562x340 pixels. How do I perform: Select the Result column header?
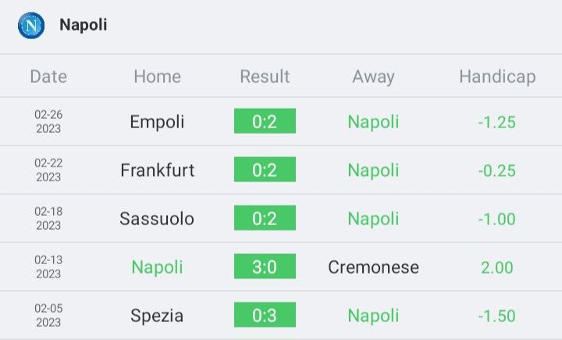click(265, 77)
